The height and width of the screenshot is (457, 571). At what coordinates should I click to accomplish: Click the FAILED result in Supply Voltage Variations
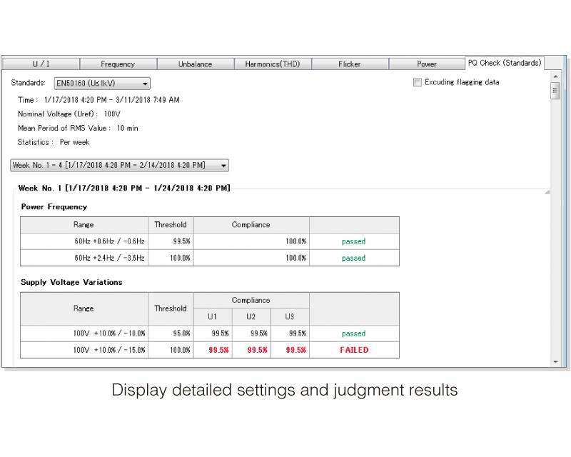(x=354, y=350)
